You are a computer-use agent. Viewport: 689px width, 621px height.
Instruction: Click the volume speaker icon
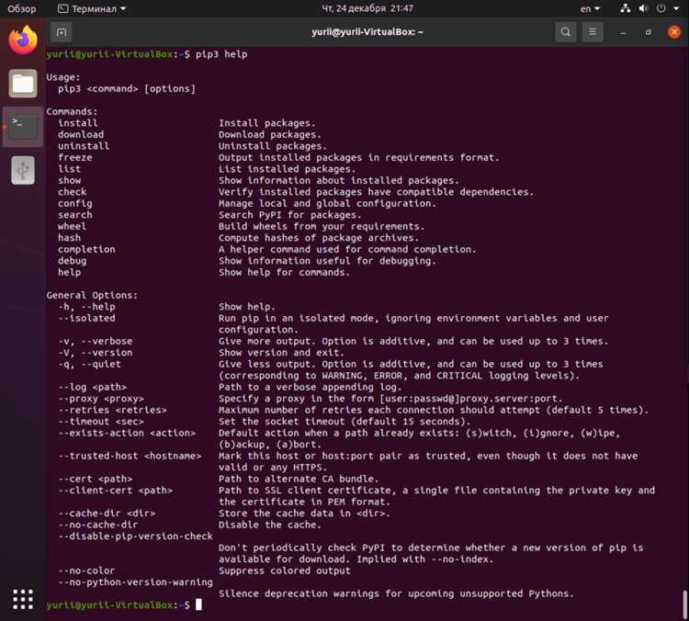(x=643, y=8)
